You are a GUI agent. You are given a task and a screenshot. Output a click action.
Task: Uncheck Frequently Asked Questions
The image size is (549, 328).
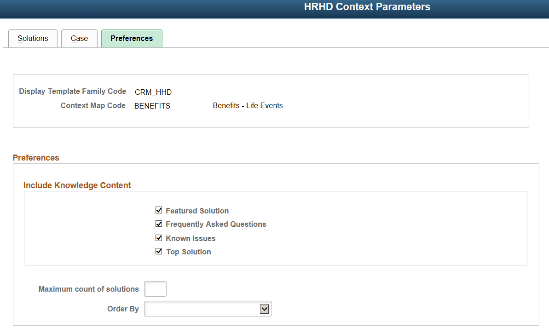click(x=159, y=224)
